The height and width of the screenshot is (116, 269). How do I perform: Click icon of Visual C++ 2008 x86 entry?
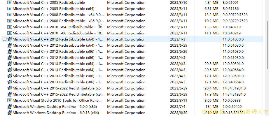[x=10, y=21]
